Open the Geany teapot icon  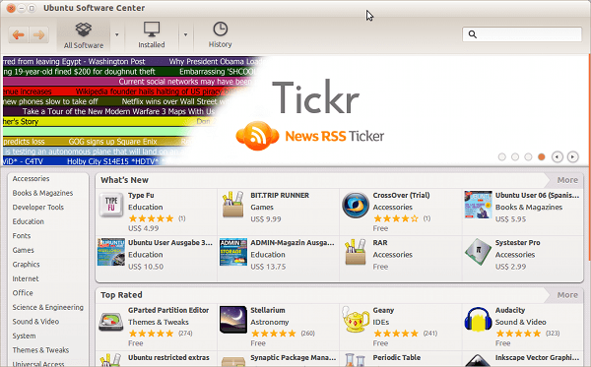(x=356, y=320)
